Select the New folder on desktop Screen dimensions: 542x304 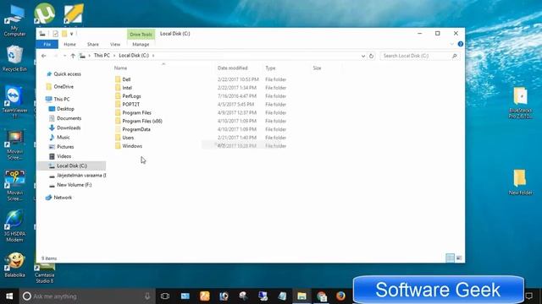click(520, 182)
